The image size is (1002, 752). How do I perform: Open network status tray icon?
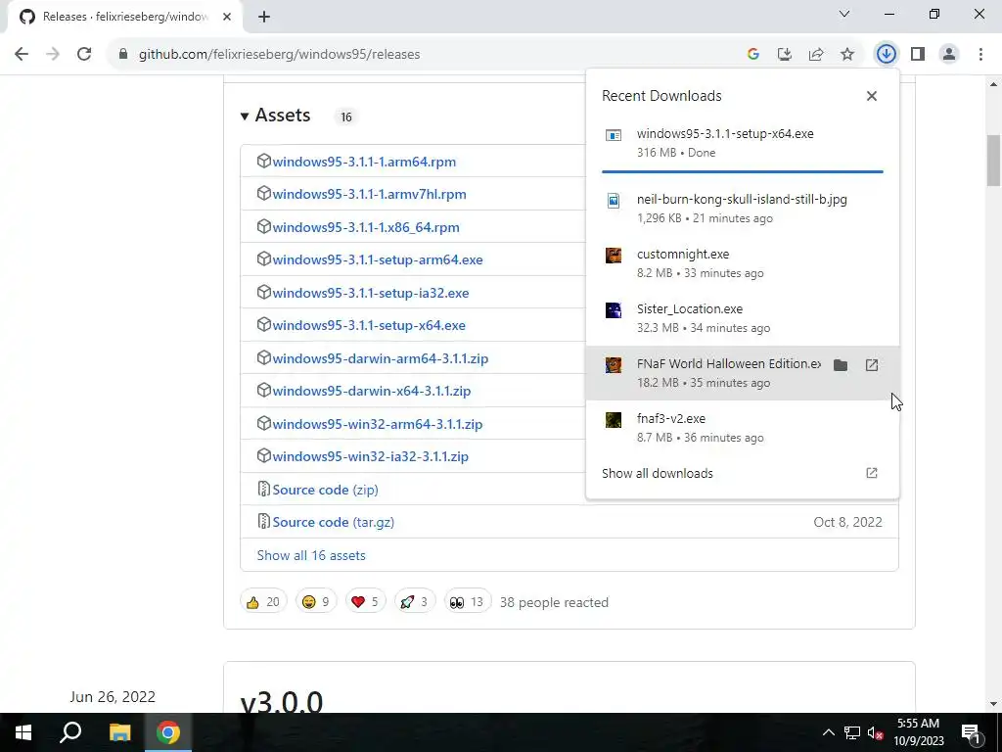point(852,732)
